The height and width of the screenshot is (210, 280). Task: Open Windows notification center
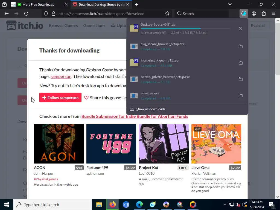click(x=271, y=205)
